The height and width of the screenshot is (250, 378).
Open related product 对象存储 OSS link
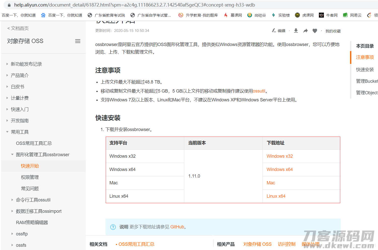[257, 244]
